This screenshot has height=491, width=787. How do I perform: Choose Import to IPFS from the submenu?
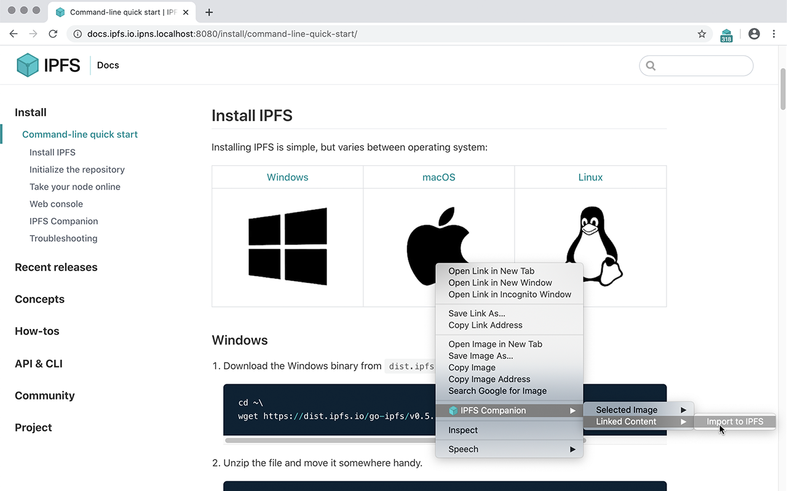(x=735, y=422)
